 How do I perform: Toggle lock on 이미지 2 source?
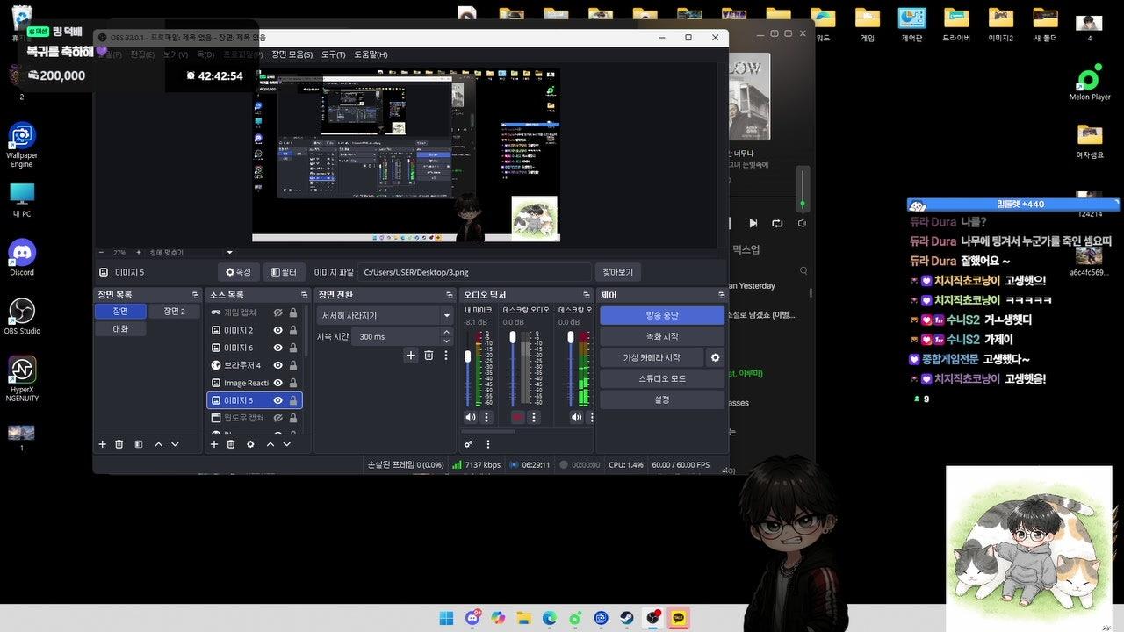pos(293,330)
